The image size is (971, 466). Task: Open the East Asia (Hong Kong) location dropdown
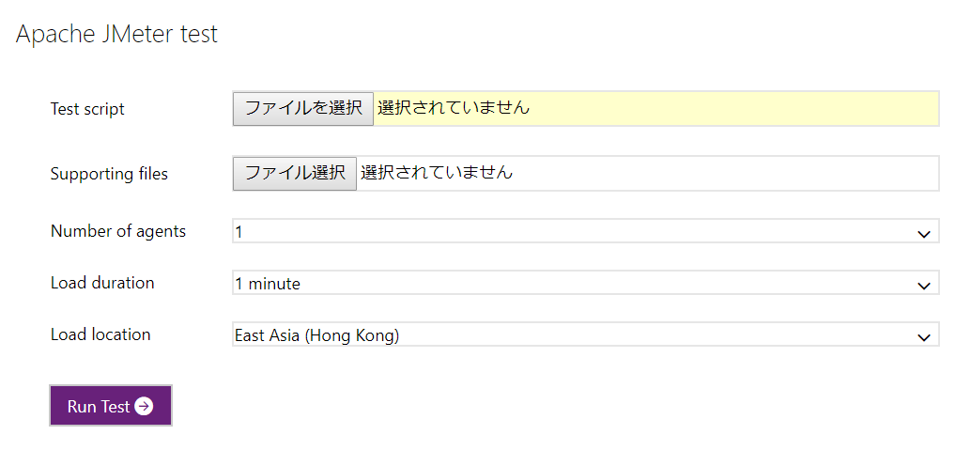tap(586, 334)
